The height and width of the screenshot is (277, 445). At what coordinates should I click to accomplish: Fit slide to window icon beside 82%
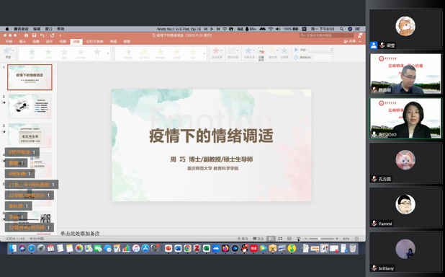(x=356, y=239)
